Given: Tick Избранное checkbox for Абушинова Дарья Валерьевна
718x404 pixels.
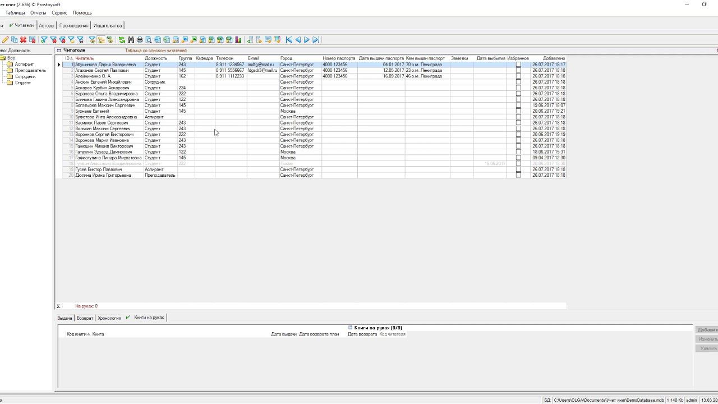Looking at the screenshot, I should tap(518, 65).
